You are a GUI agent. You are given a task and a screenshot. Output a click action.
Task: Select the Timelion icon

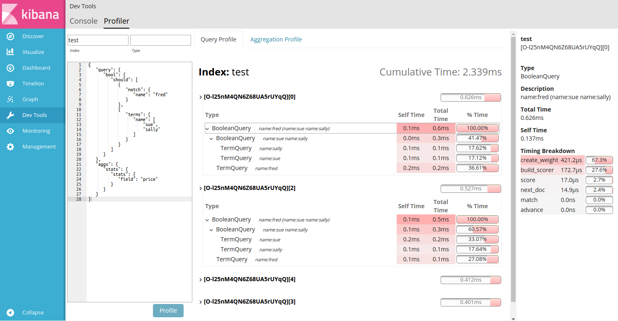pos(10,83)
